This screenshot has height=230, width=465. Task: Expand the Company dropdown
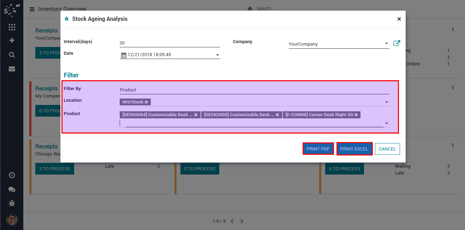click(x=387, y=44)
